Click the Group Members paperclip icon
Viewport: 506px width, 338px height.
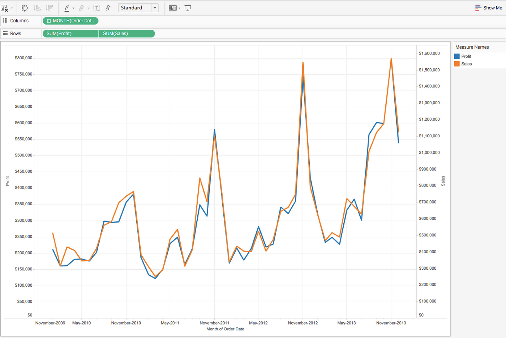82,8
